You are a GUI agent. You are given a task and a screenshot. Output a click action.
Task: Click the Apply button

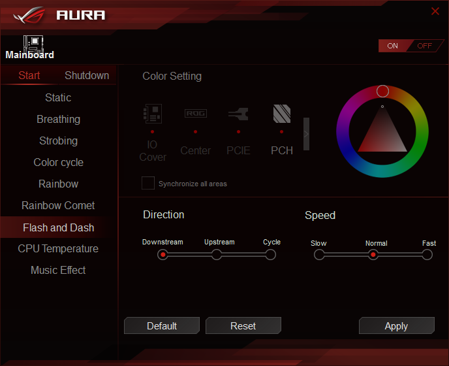(397, 325)
